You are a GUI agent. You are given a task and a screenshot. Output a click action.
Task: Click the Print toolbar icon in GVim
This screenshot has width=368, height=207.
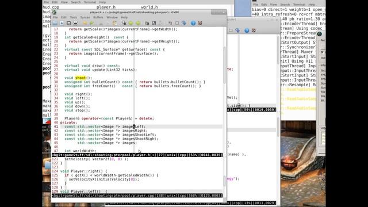[x=75, y=23]
